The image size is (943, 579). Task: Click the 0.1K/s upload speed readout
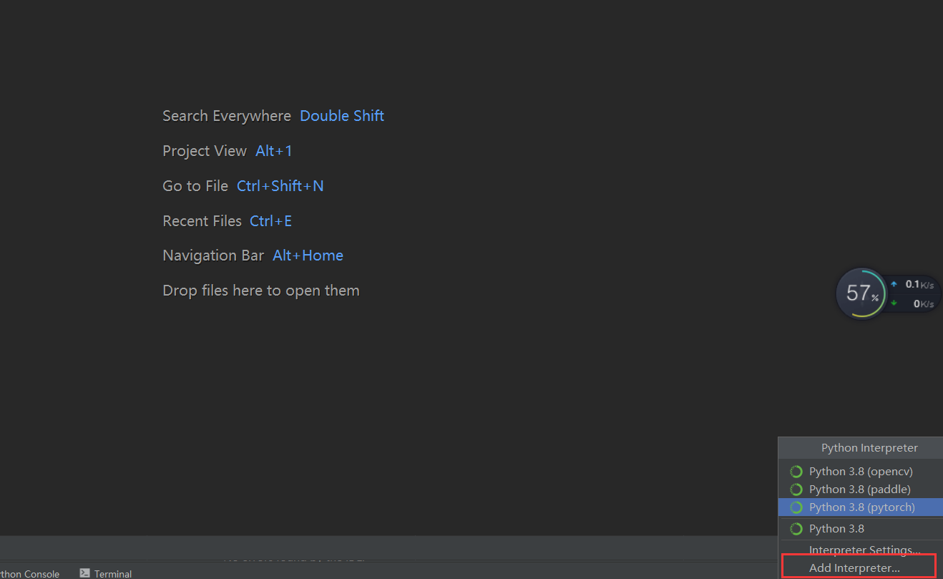(913, 284)
